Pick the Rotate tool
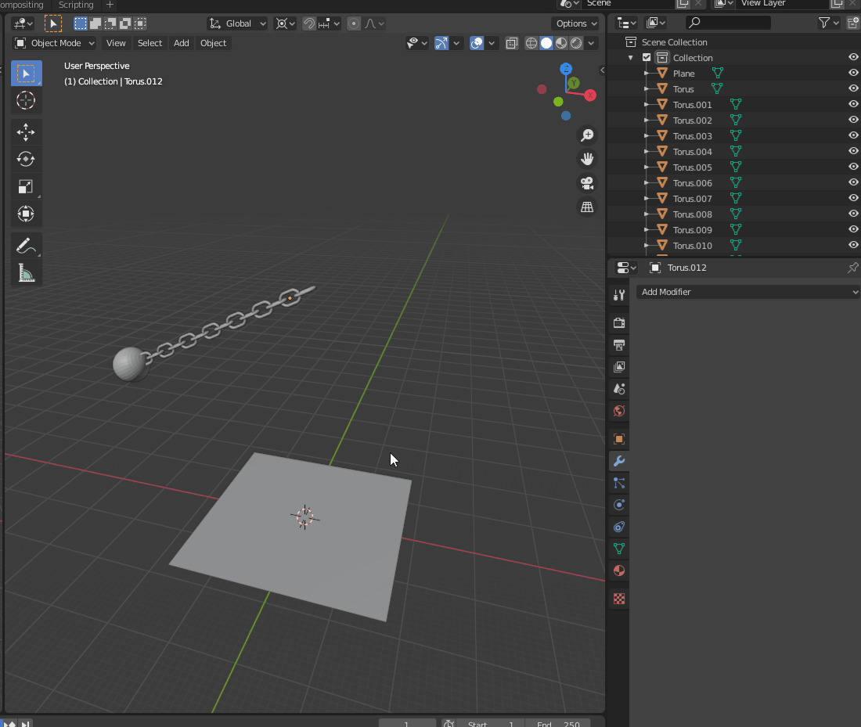 click(26, 159)
